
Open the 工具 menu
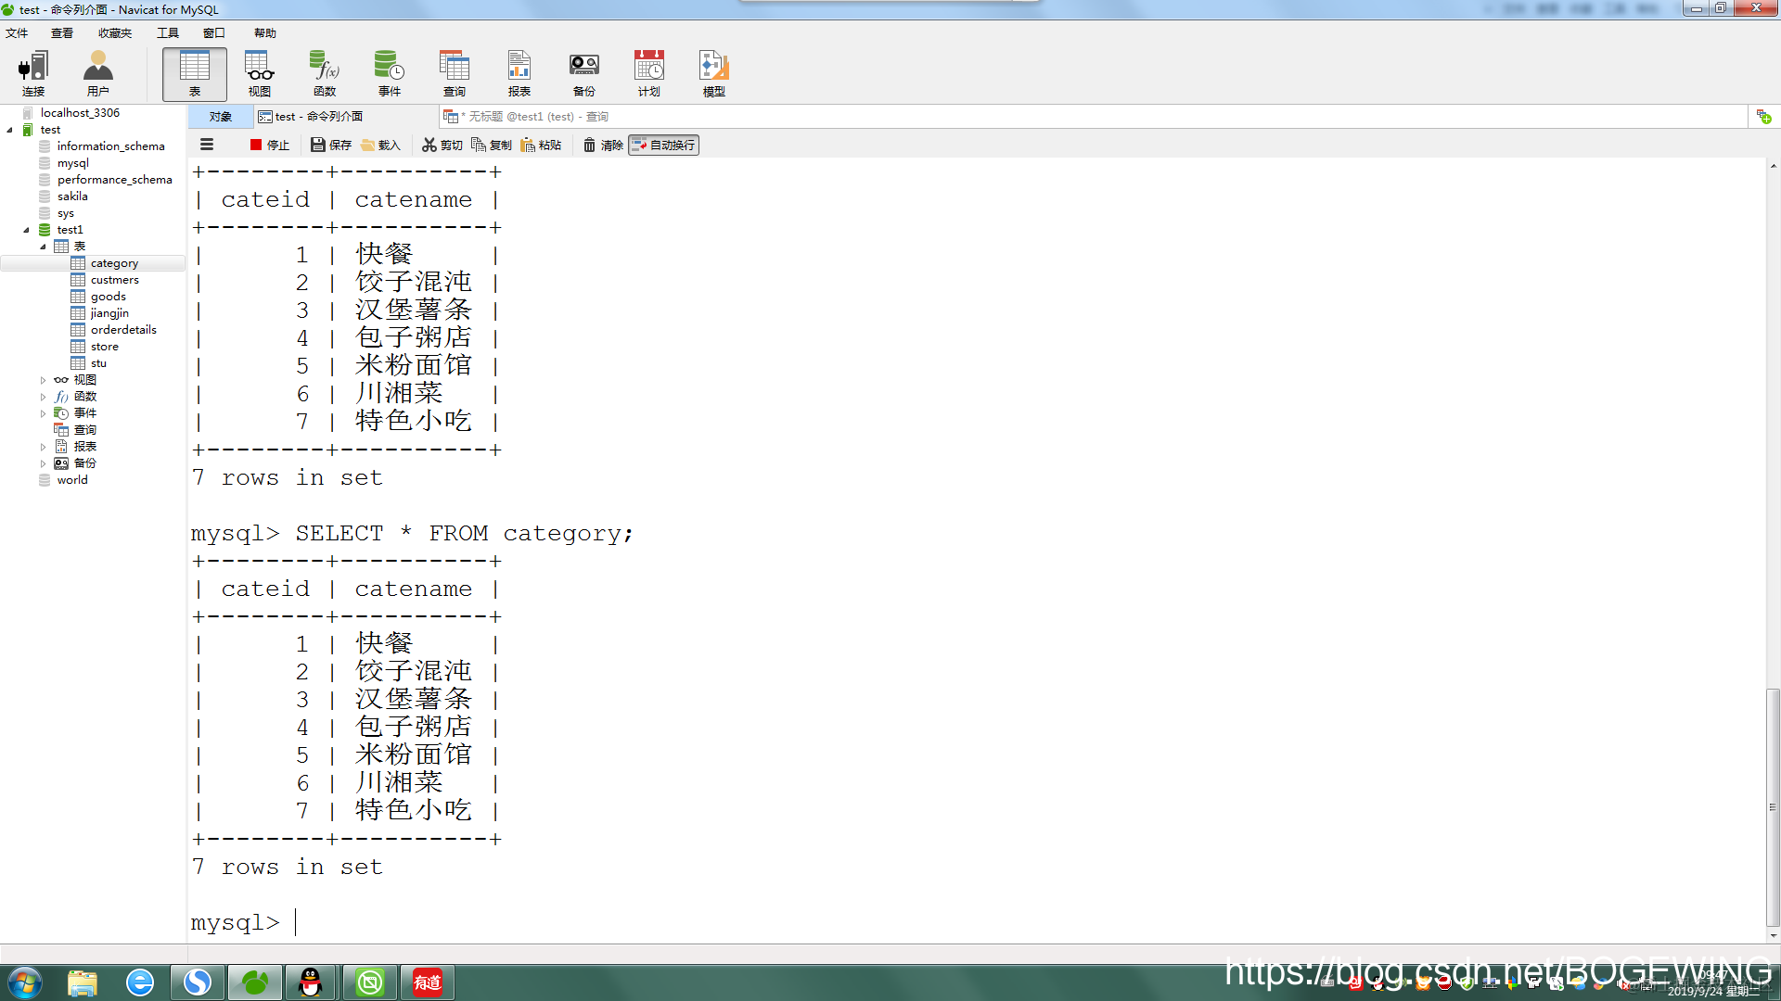click(167, 32)
